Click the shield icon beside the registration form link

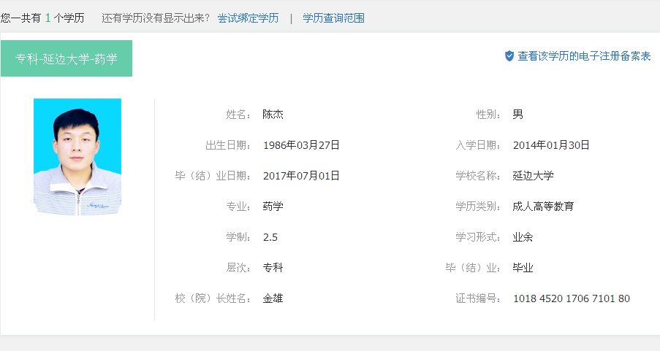(x=509, y=56)
